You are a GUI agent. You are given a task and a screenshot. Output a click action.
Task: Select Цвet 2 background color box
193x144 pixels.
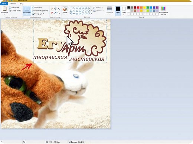click(x=124, y=11)
